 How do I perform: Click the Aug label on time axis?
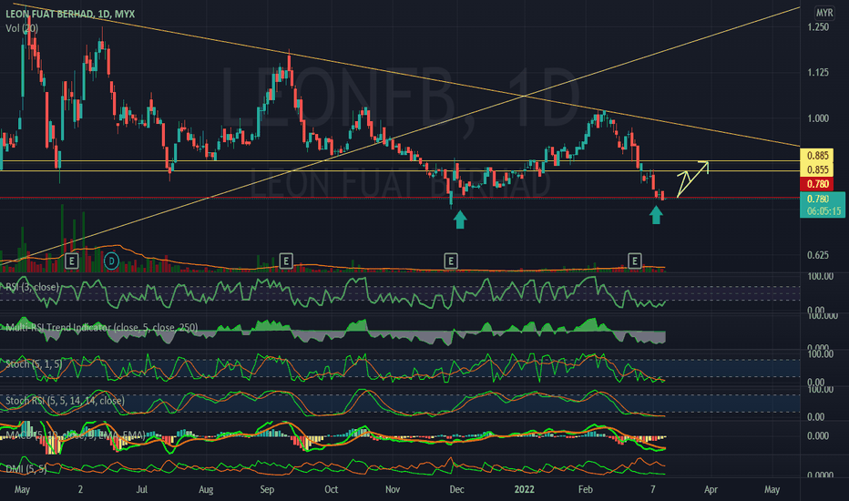tap(206, 490)
